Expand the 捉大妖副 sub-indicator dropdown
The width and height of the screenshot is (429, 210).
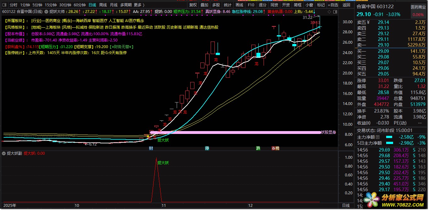(x=3, y=154)
